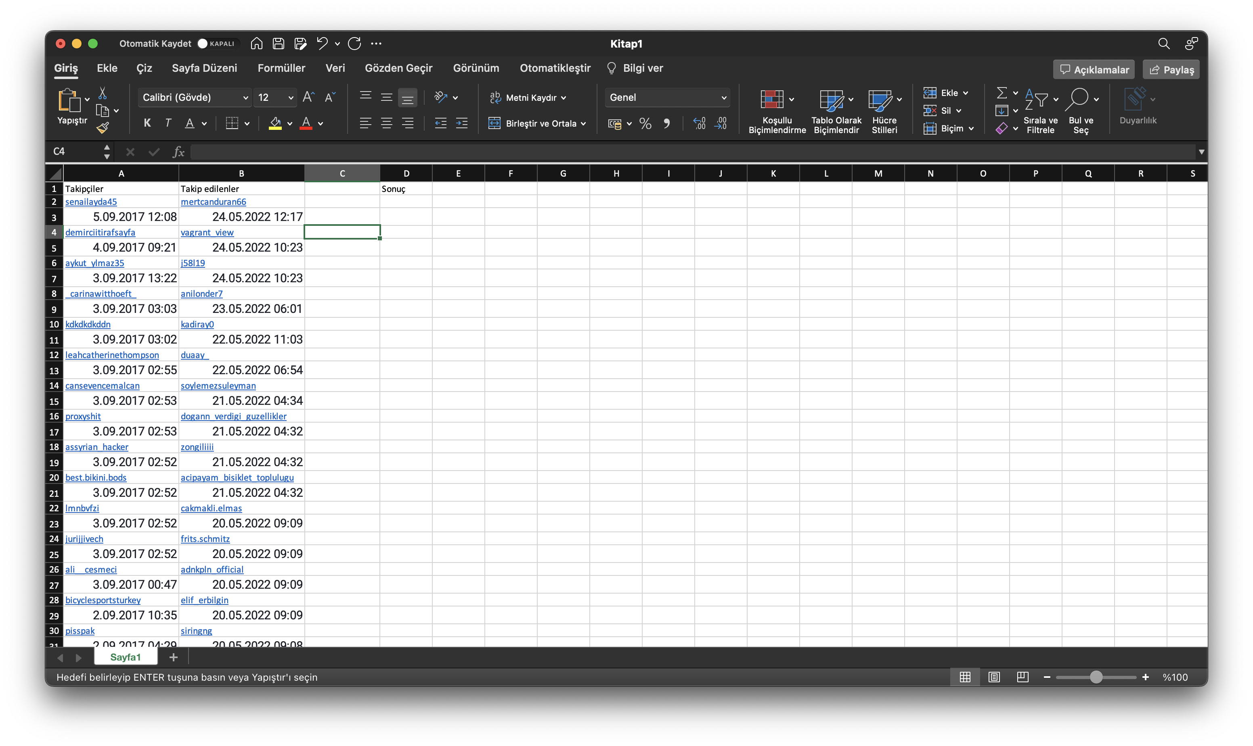Decrease indent icon
The height and width of the screenshot is (746, 1253).
[441, 124]
